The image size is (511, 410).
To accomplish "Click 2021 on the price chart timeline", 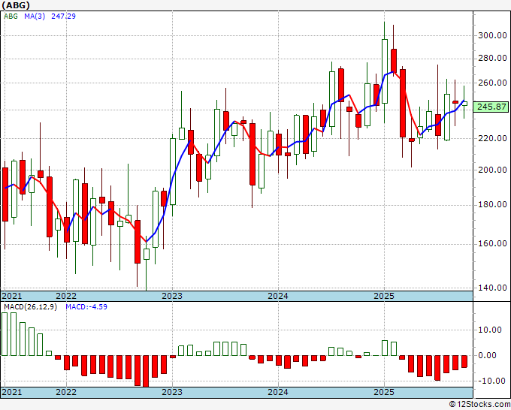I will 12,296.
